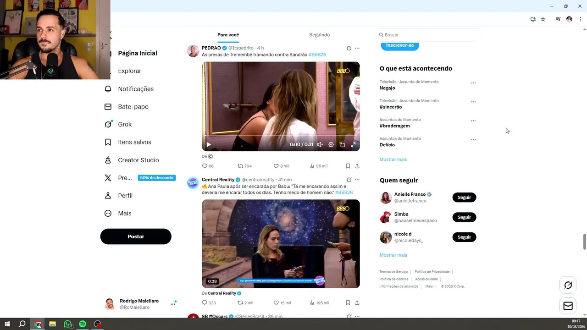Screen dimensions: 587x330
Task: Toggle picture-in-picture on PEDRAO's video
Action: pyautogui.click(x=342, y=144)
